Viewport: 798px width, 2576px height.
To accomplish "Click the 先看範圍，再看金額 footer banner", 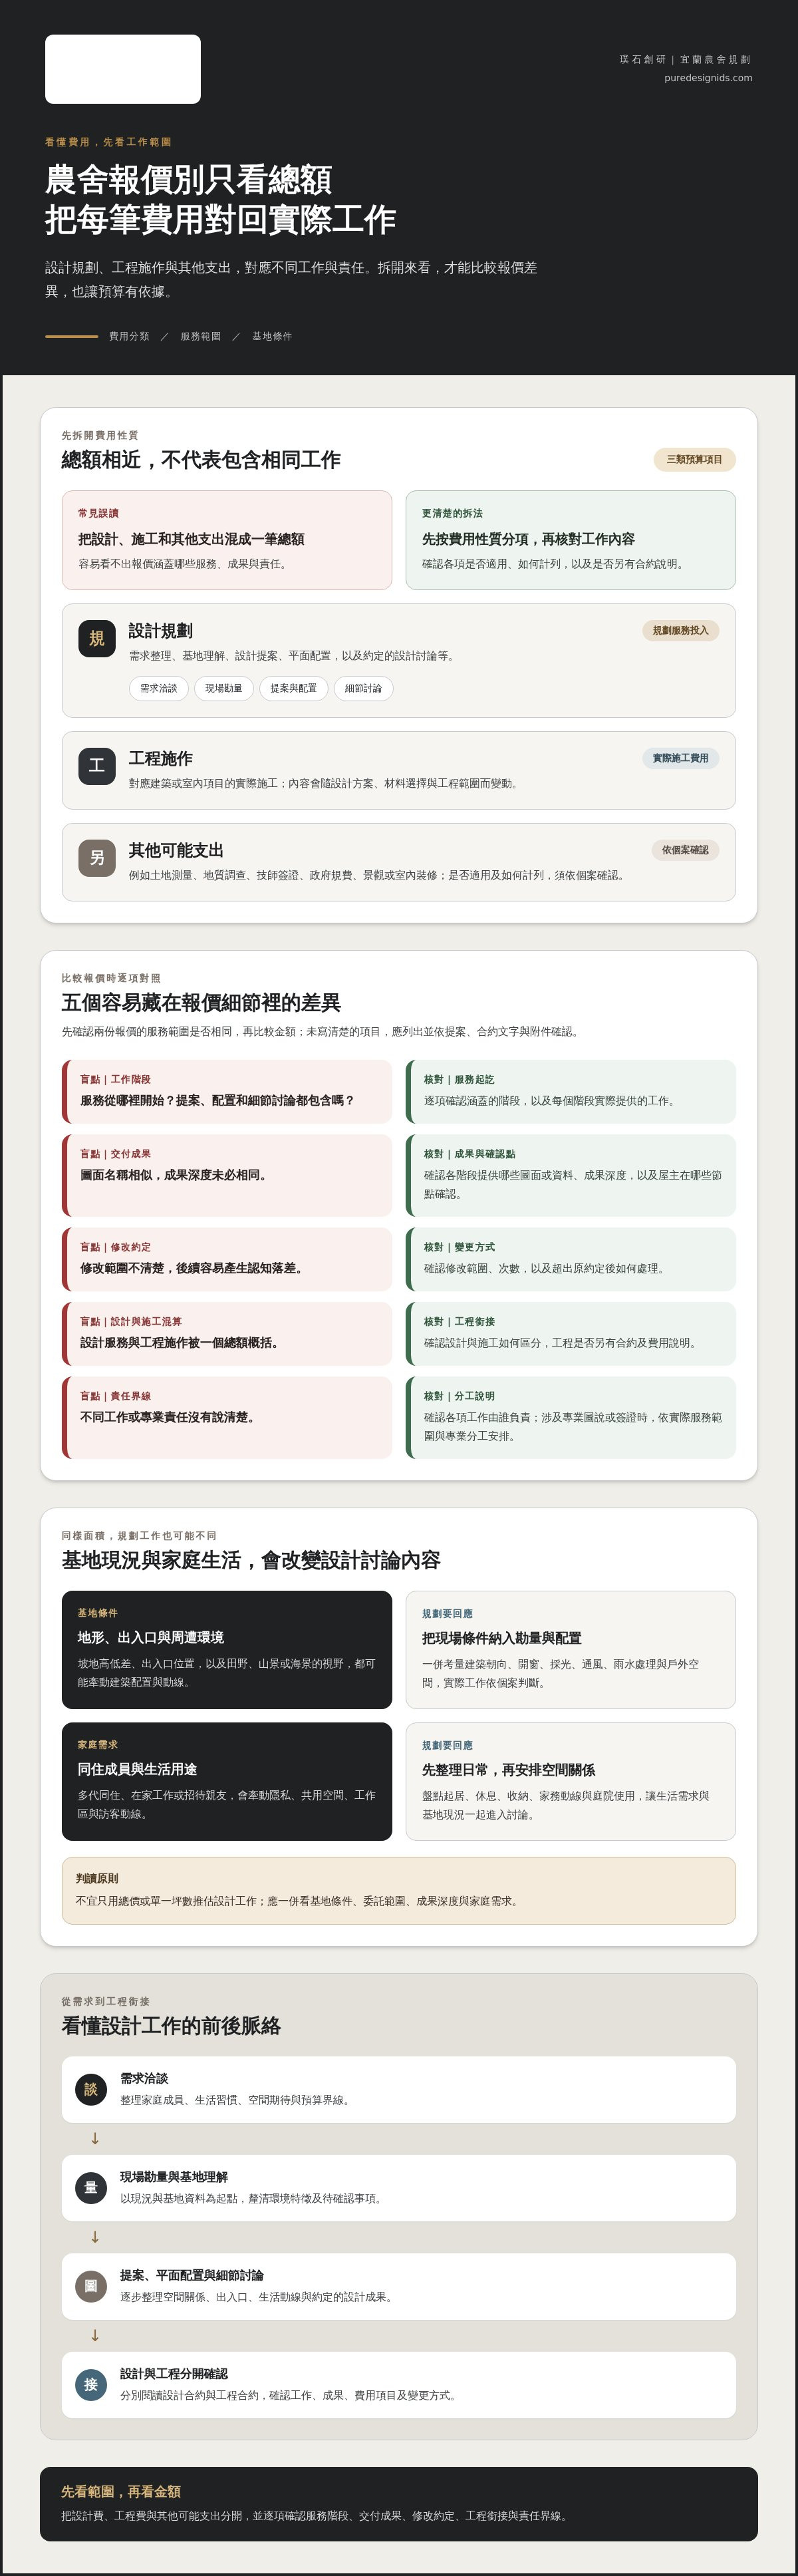I will (399, 2504).
